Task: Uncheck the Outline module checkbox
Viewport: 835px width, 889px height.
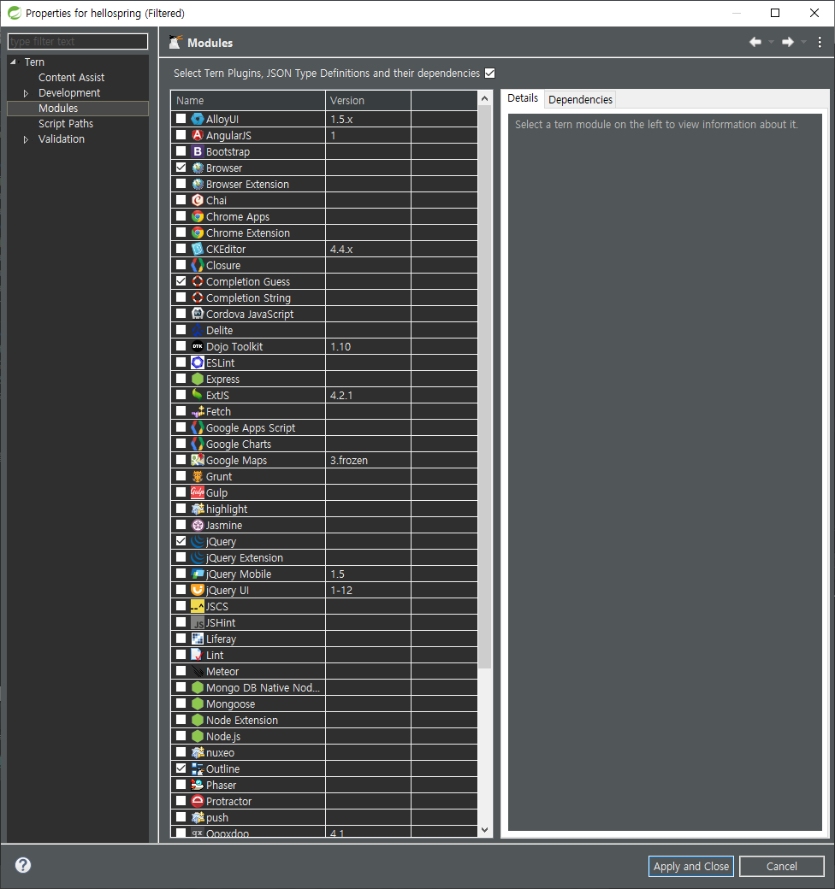Action: 181,768
